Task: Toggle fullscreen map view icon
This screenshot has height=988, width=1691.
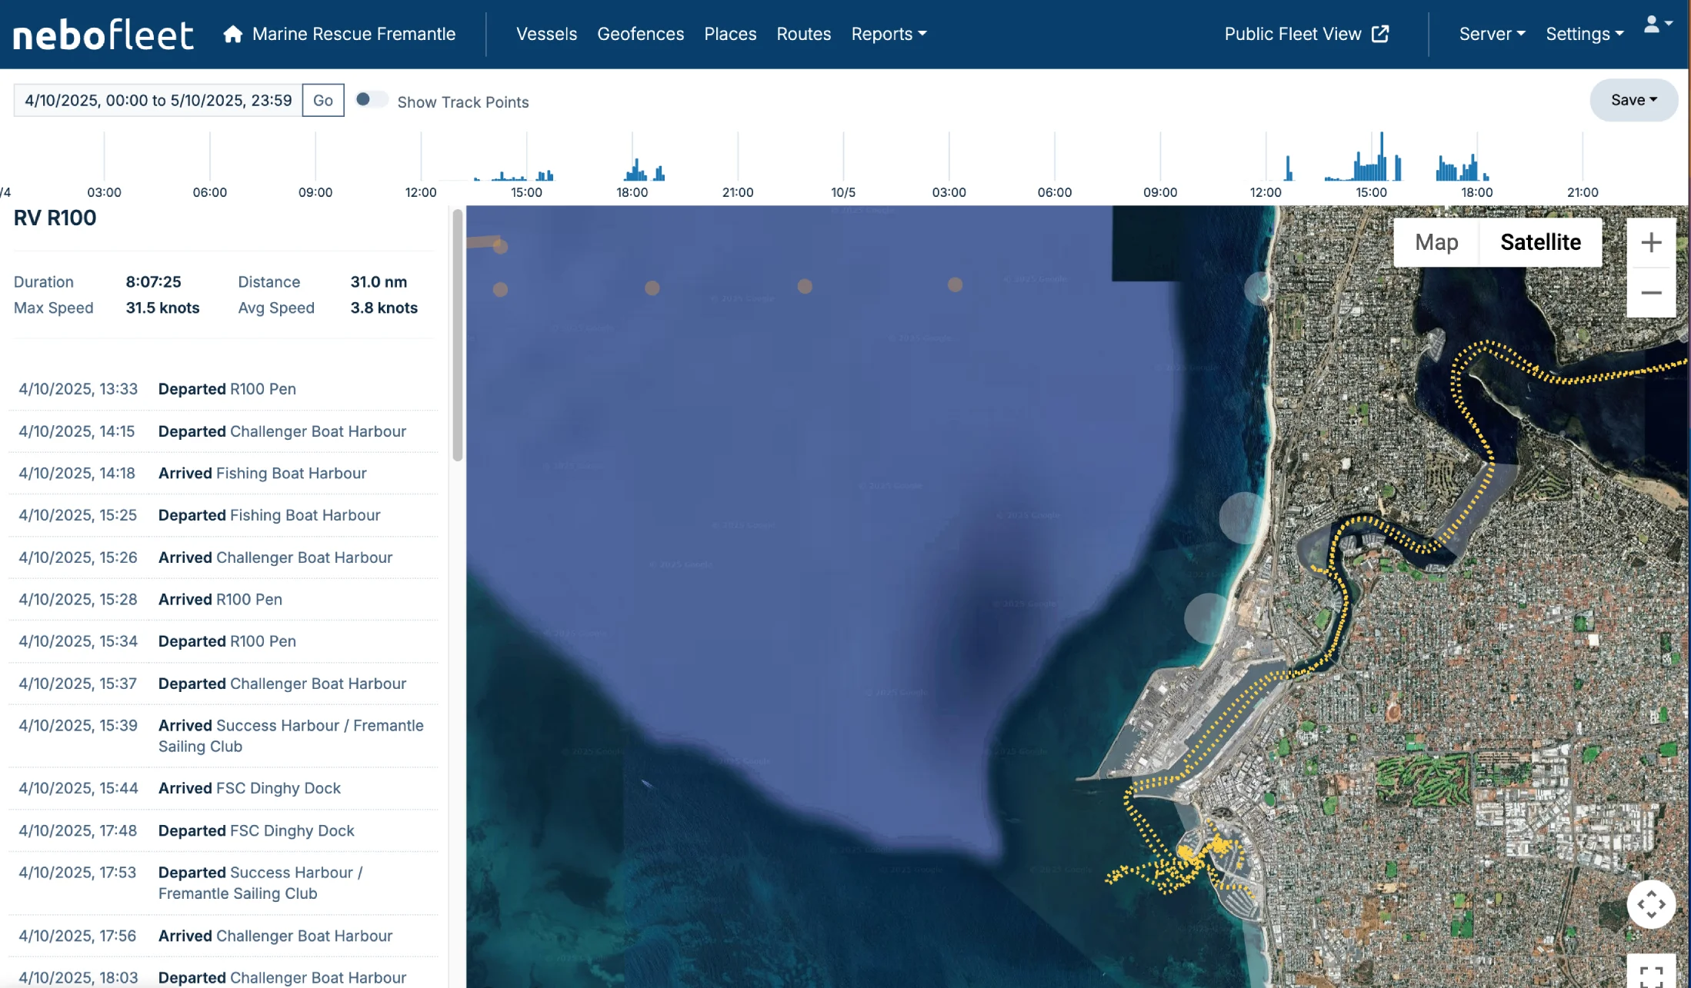Action: [x=1651, y=975]
